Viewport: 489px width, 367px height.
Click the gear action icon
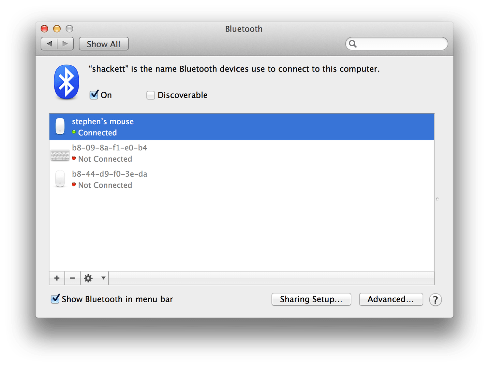pos(88,278)
